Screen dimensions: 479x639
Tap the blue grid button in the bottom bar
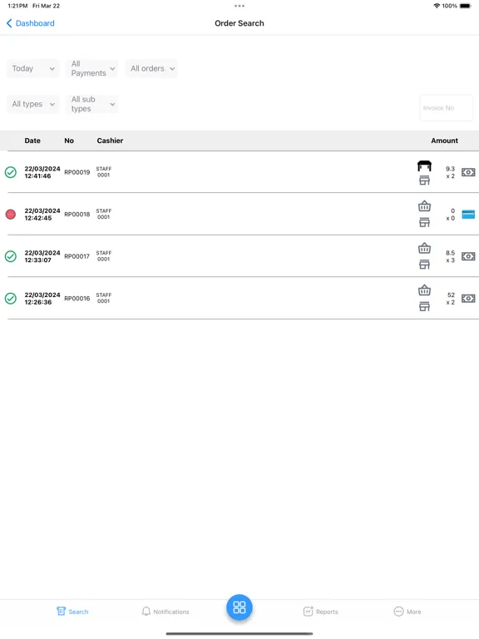[x=239, y=607]
